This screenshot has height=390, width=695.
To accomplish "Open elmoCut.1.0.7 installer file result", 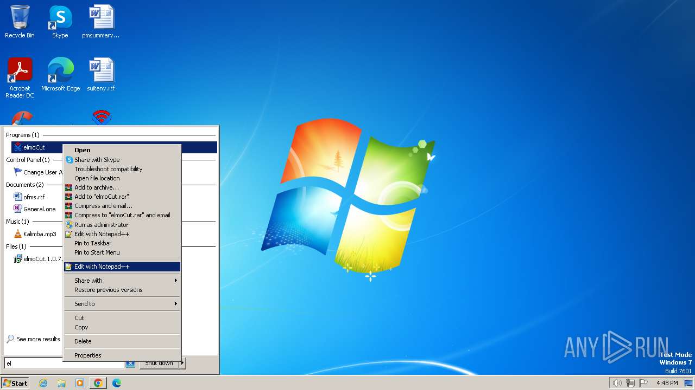I will pos(38,259).
